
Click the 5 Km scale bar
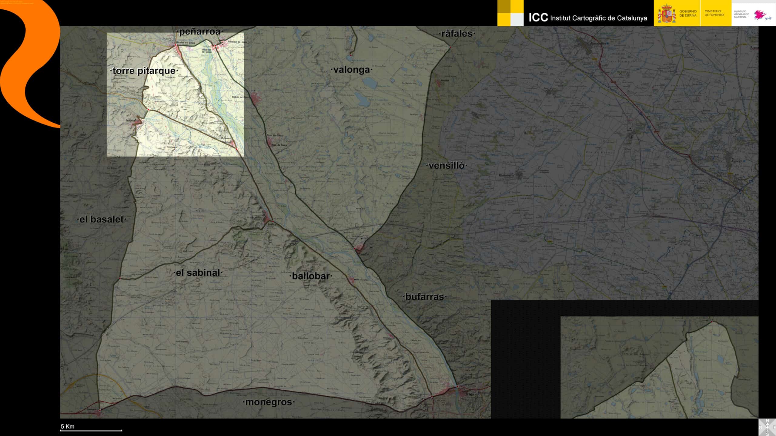pos(91,430)
